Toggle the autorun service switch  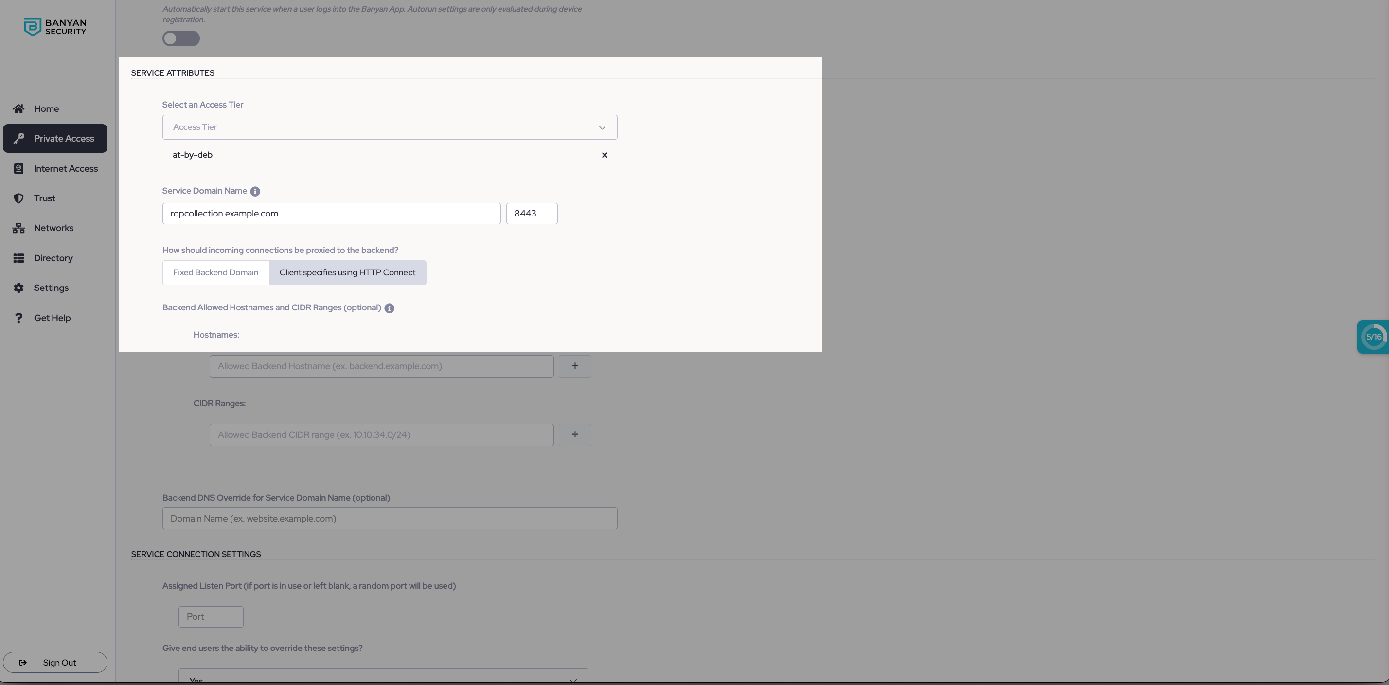click(181, 39)
